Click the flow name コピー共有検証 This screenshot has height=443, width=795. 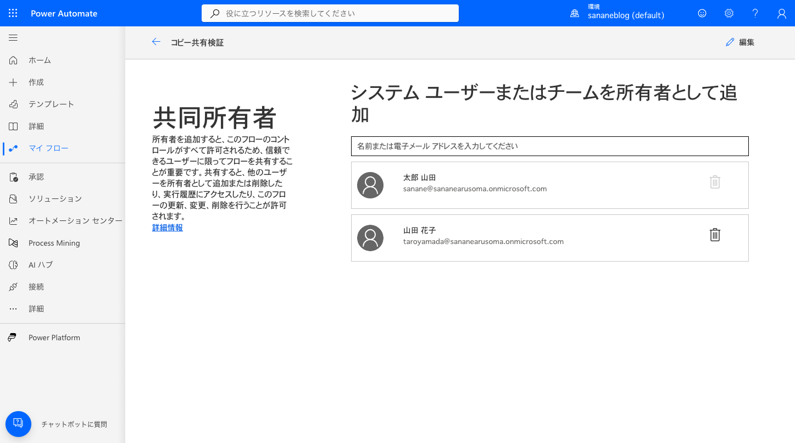point(197,42)
